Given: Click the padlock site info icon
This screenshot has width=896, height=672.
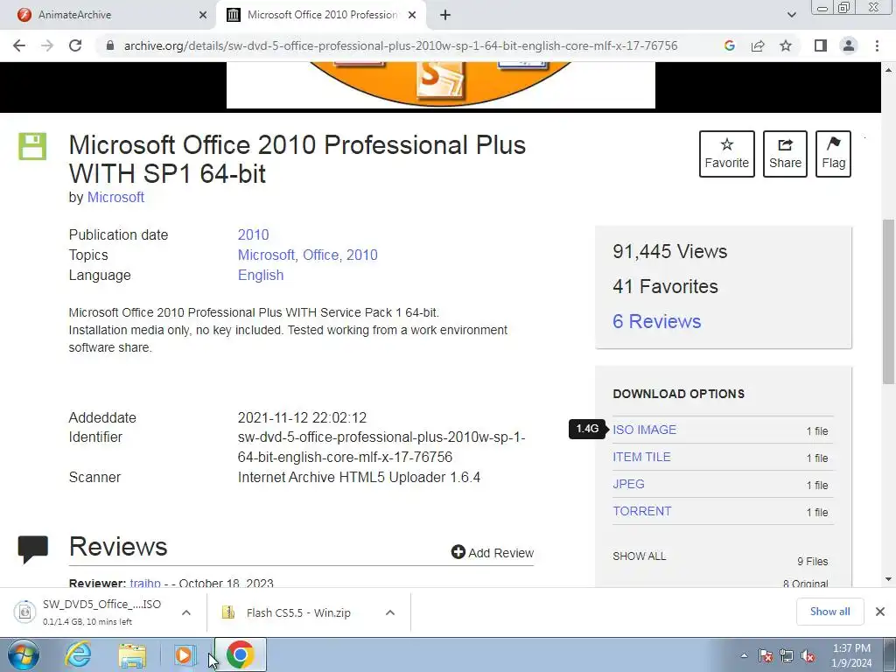Looking at the screenshot, I should [110, 45].
